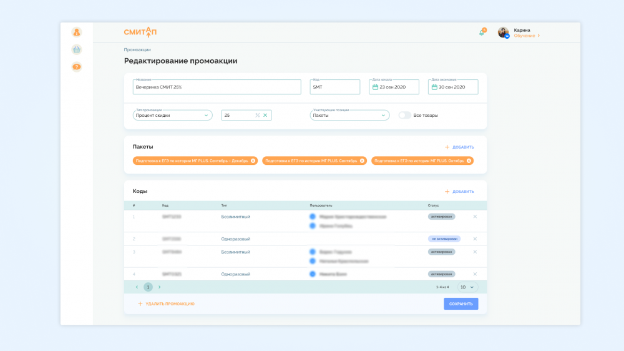Open the shopping basket sidebar icon

click(x=76, y=49)
